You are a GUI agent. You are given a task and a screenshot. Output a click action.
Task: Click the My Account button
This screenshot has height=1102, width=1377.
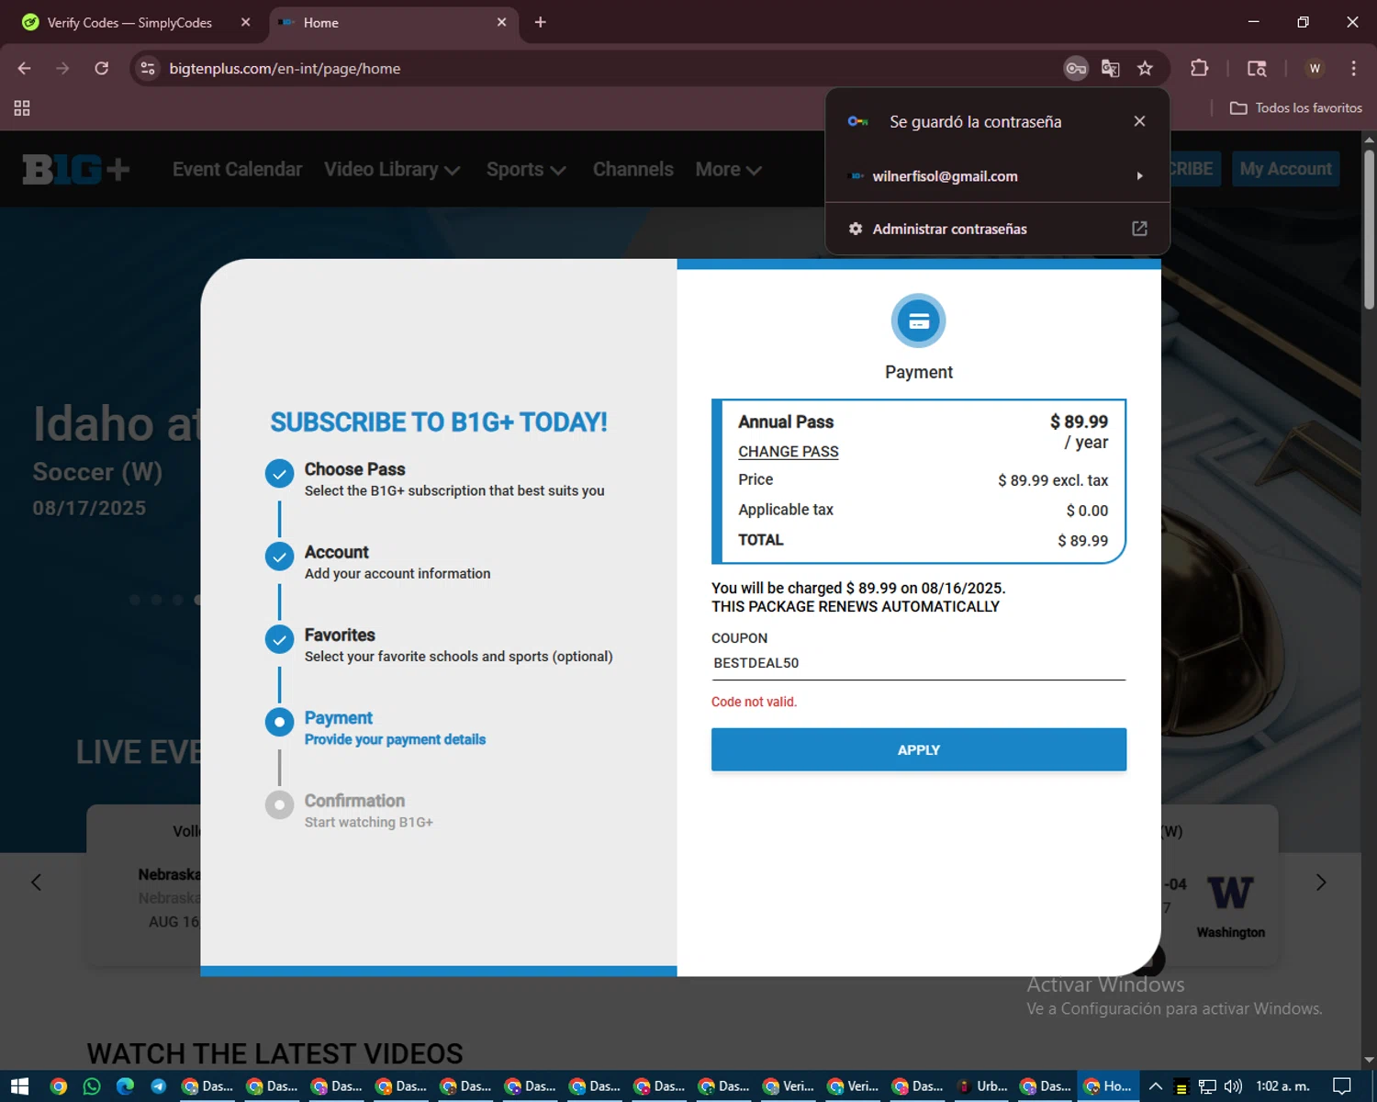coord(1285,169)
